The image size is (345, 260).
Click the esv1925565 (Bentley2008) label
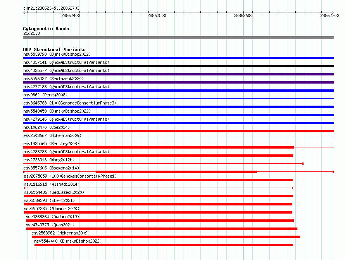(51, 144)
